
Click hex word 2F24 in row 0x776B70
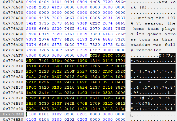(x=69, y=98)
